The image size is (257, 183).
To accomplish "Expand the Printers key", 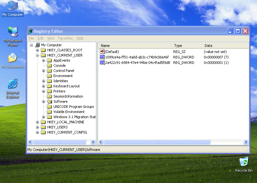I will (x=43, y=91).
